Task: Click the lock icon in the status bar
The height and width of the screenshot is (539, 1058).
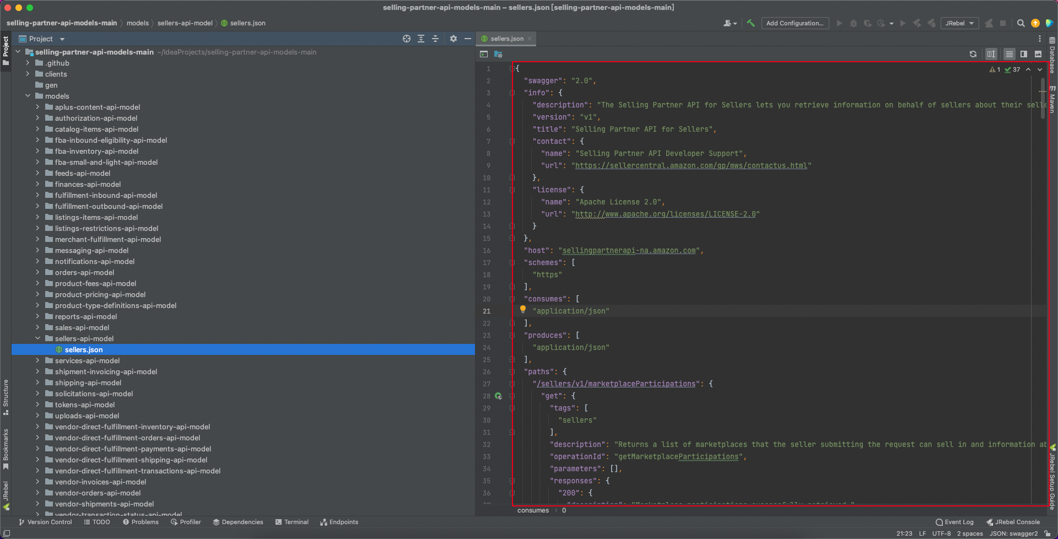Action: (x=1048, y=533)
